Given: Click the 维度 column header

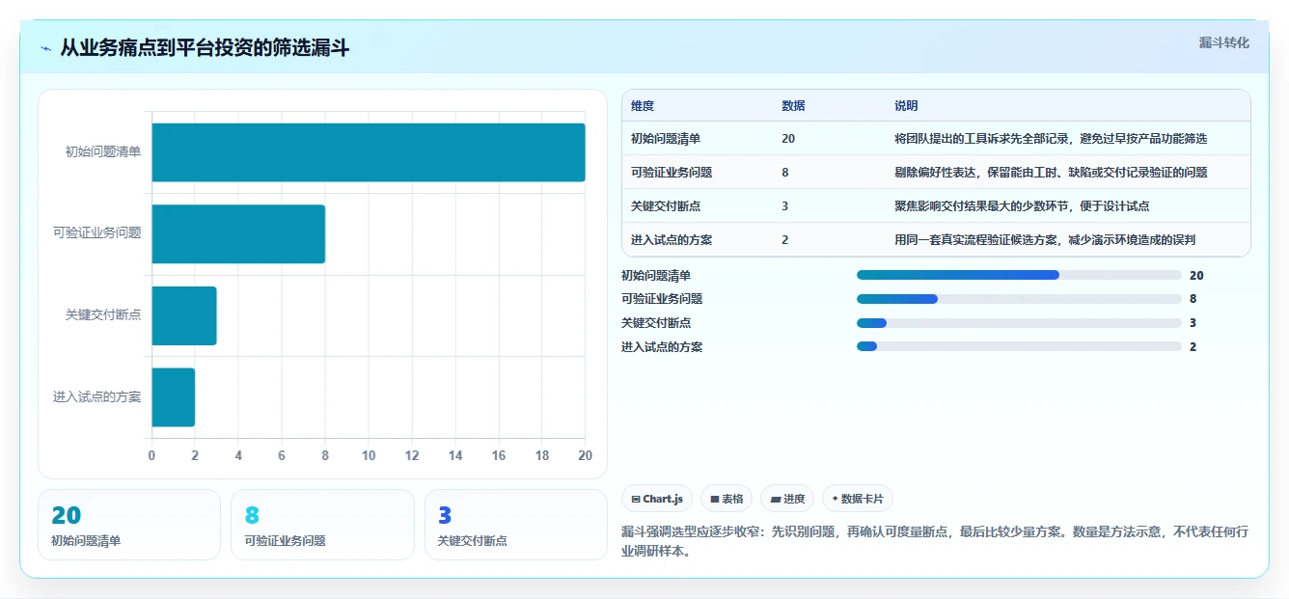Looking at the screenshot, I should (x=643, y=106).
